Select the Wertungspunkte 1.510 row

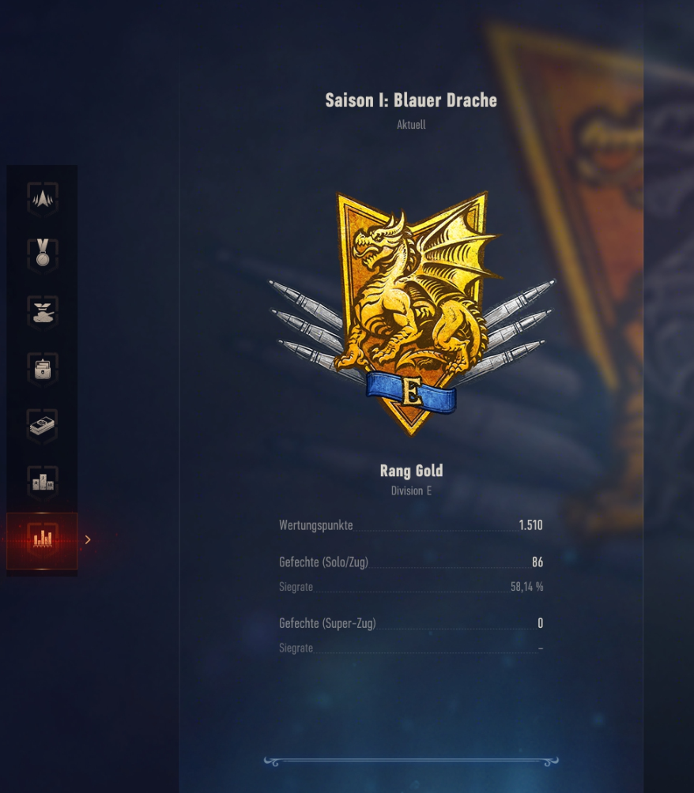point(411,525)
